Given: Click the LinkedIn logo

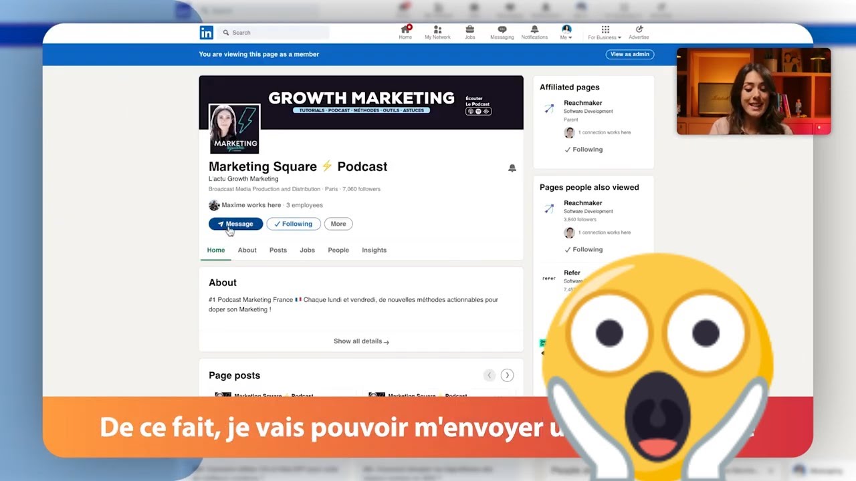Looking at the screenshot, I should pos(206,32).
